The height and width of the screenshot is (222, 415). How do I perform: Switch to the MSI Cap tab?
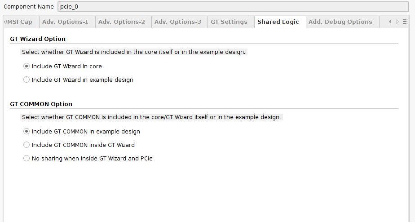tap(19, 22)
